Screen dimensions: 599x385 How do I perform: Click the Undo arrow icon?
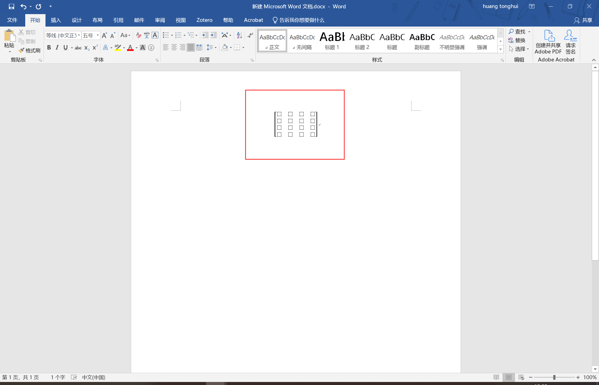pos(23,6)
